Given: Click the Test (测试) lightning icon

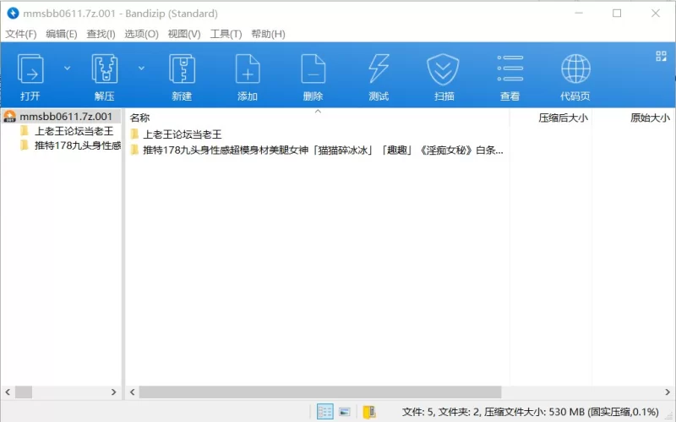Looking at the screenshot, I should [x=379, y=69].
